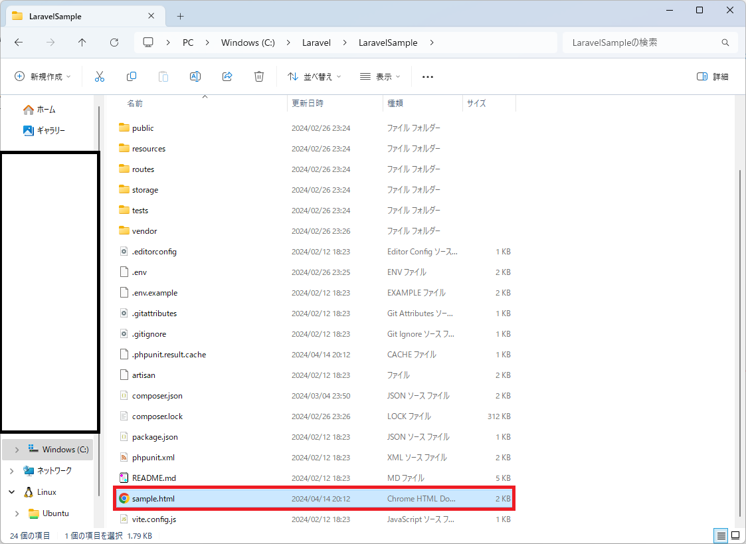Click the Copy icon in toolbar
Screen dimensions: 746x544
tap(132, 76)
